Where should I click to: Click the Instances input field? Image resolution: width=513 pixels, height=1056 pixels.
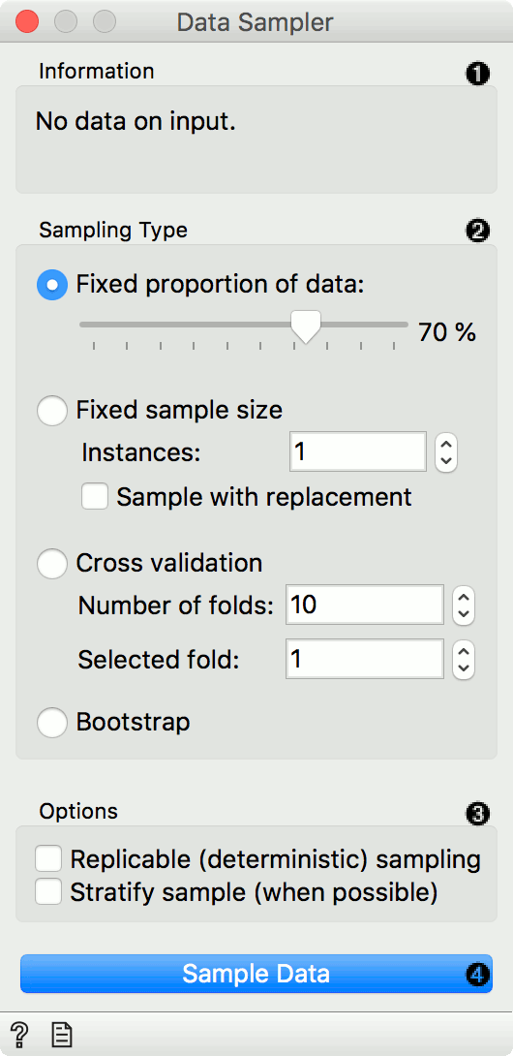coord(358,451)
